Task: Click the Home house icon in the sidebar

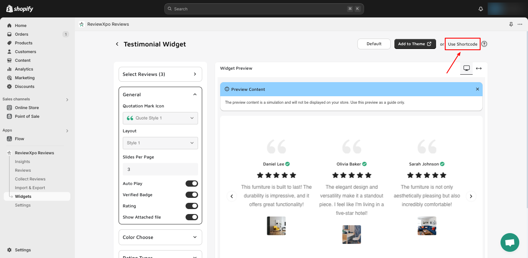Action: point(9,26)
